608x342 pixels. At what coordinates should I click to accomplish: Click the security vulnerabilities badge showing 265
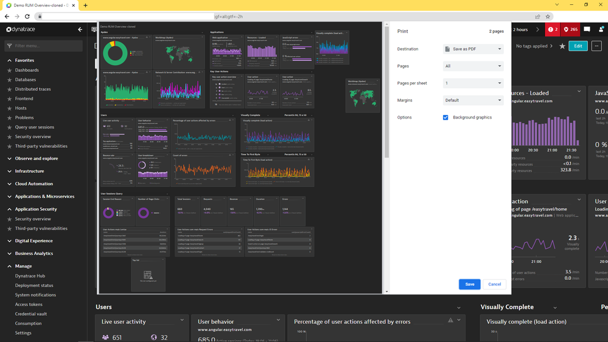[570, 29]
